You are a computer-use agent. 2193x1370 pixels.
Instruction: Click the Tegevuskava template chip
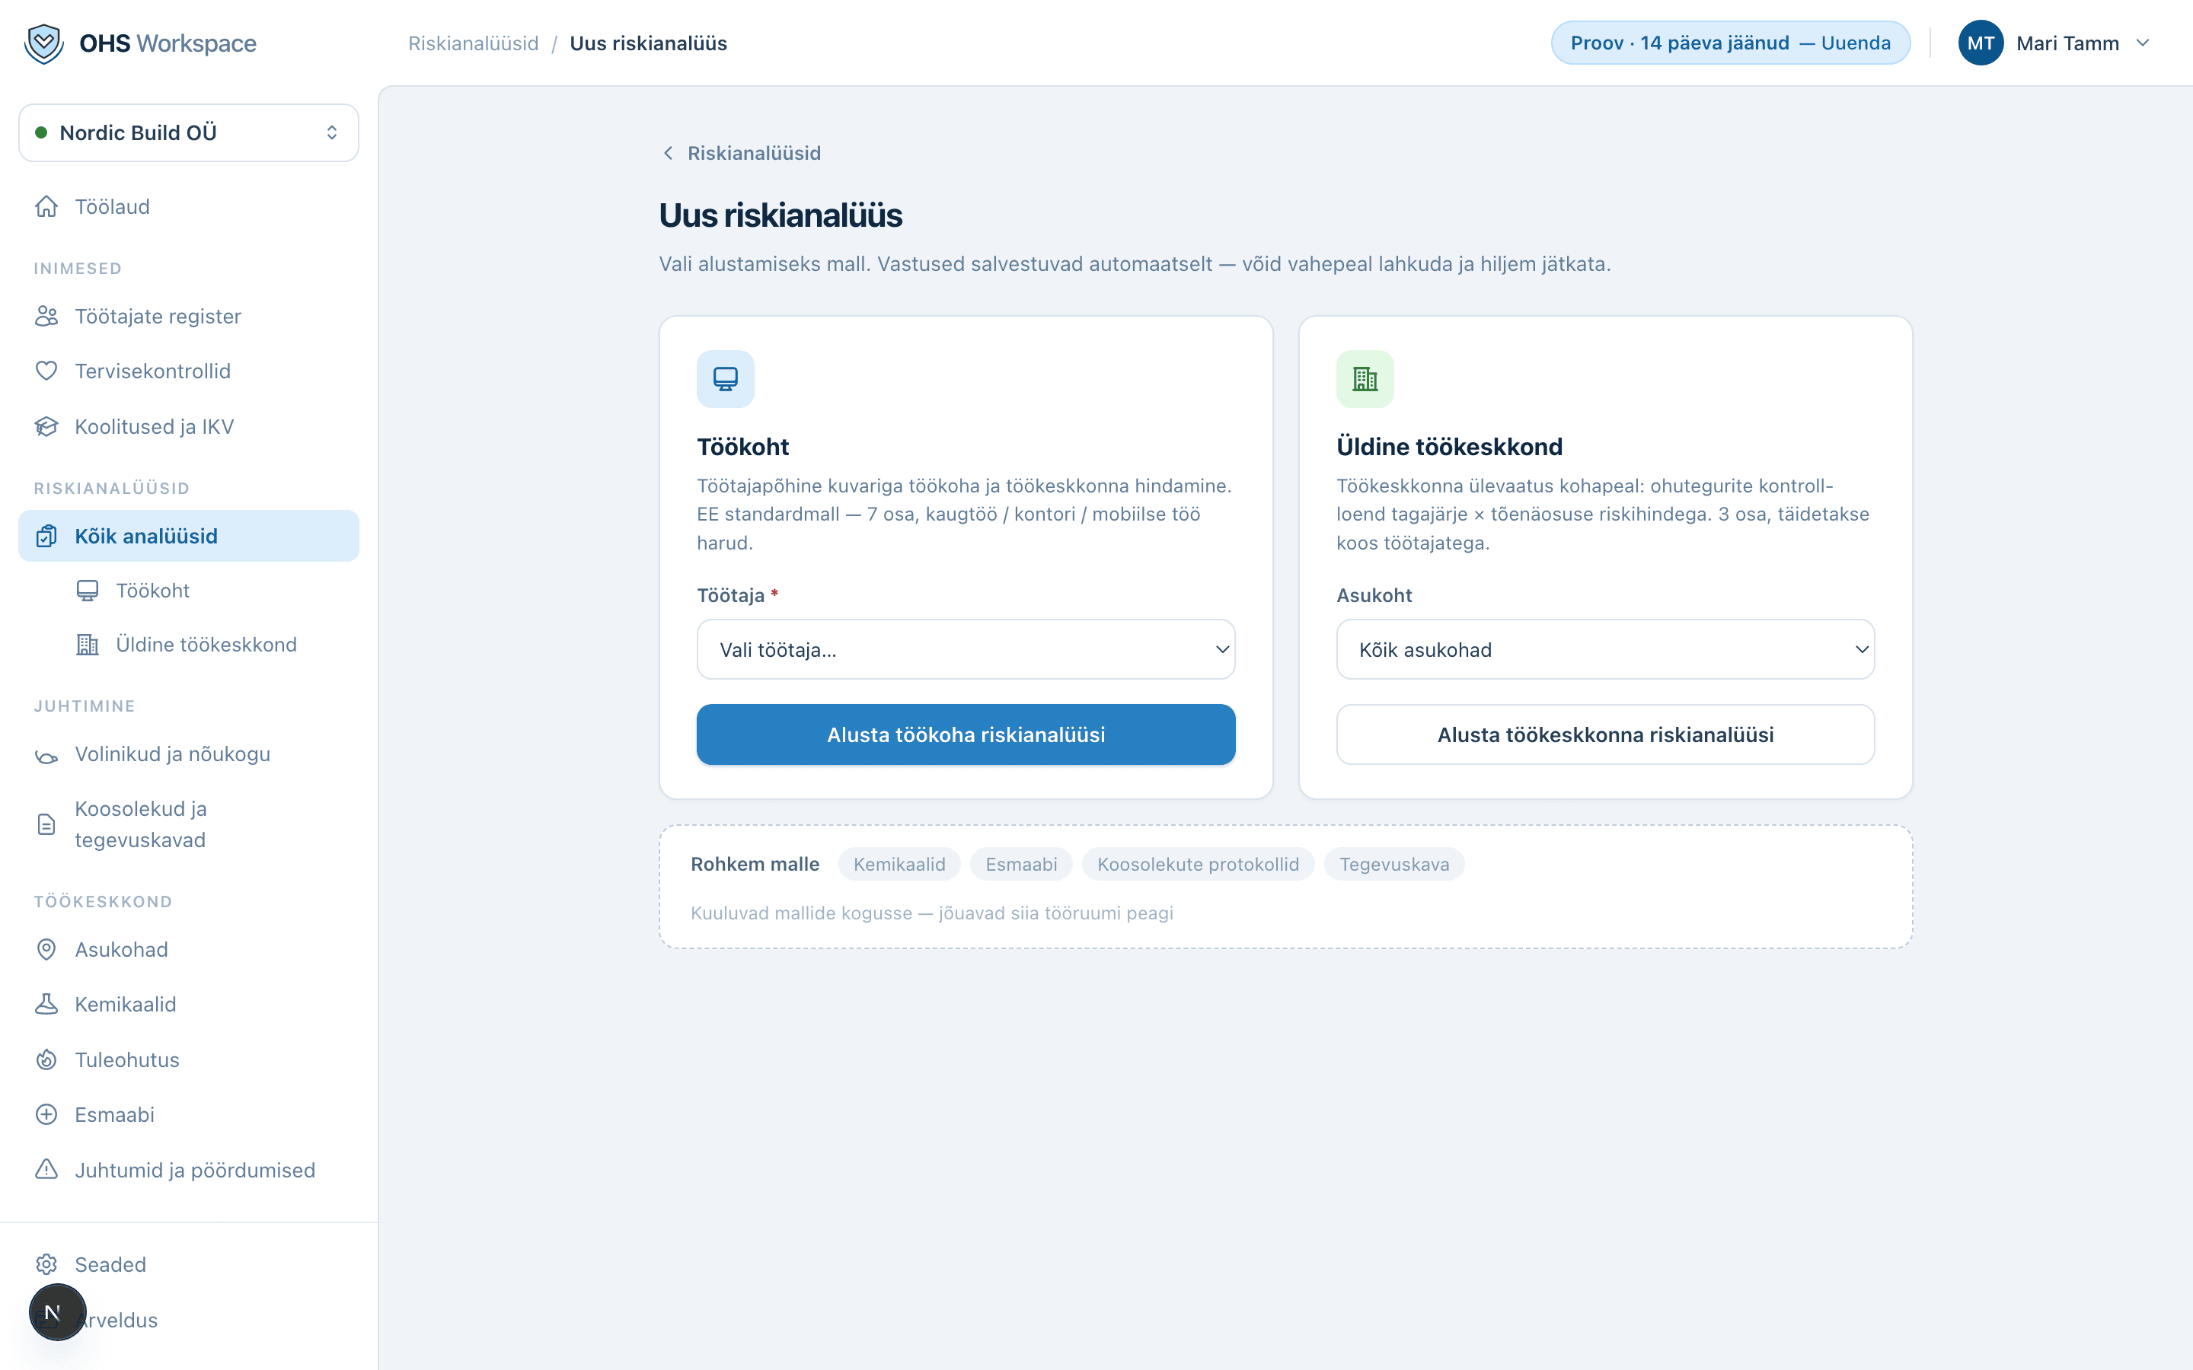pyautogui.click(x=1393, y=865)
